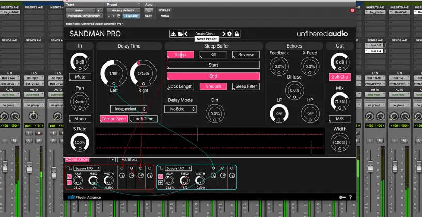This screenshot has height=217, width=422.
Task: Click the cyan LFO square wave icon
Action: tap(161, 168)
